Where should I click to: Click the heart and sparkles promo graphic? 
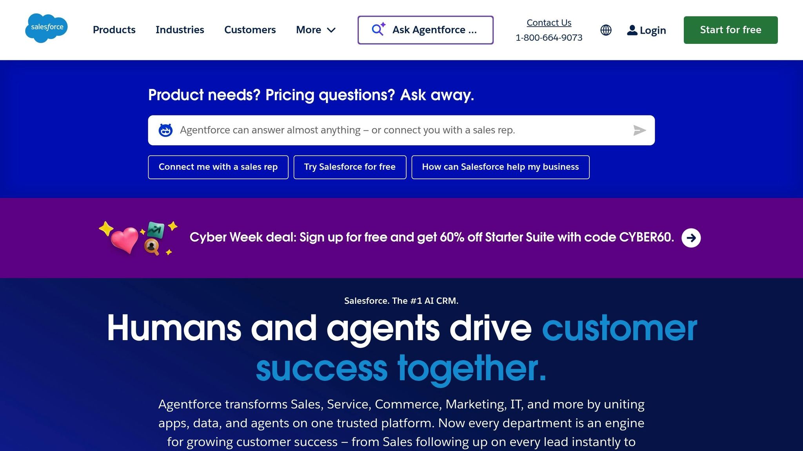138,238
